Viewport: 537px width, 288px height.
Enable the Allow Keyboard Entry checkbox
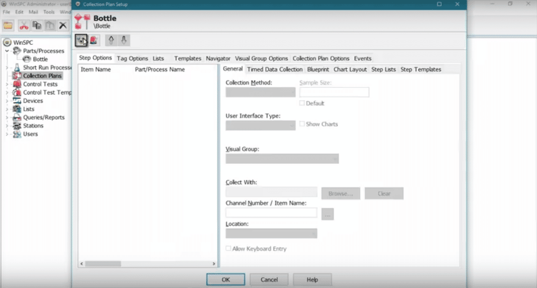click(229, 249)
